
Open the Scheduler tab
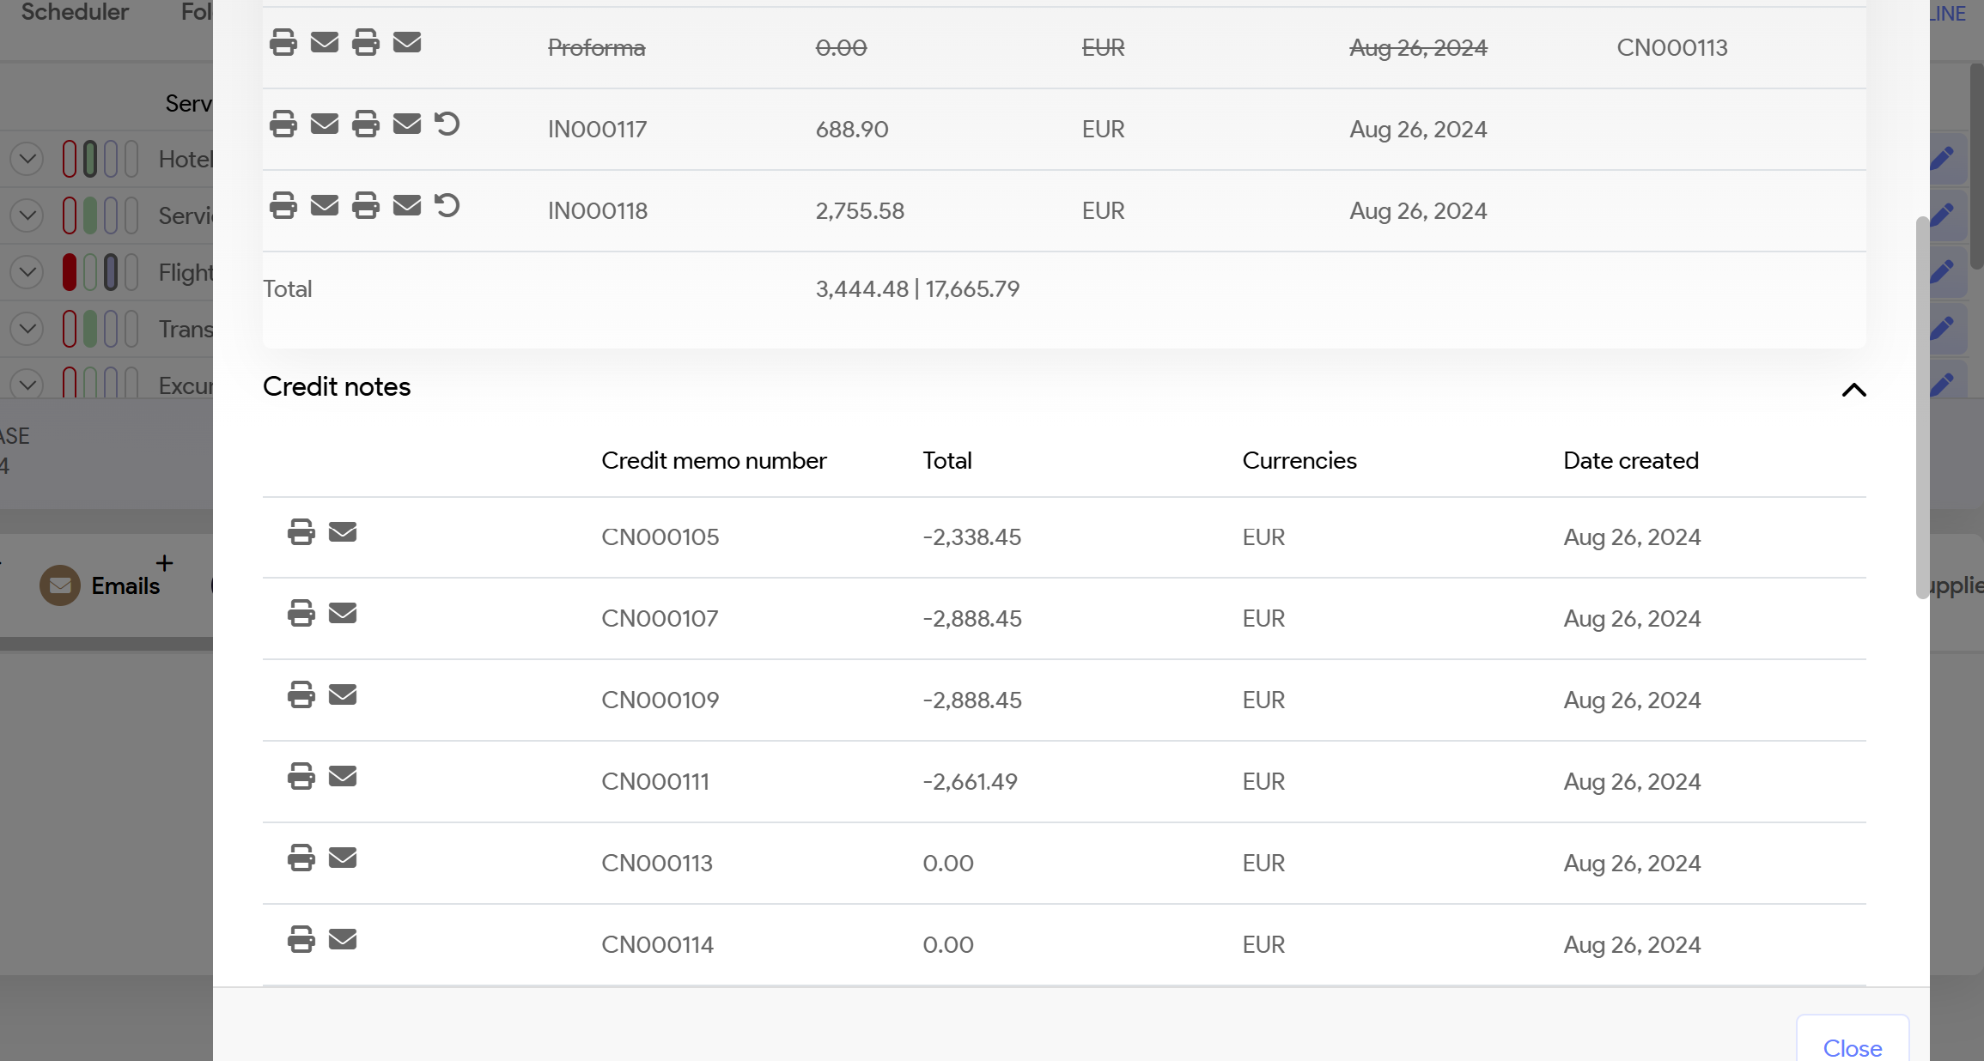point(75,13)
